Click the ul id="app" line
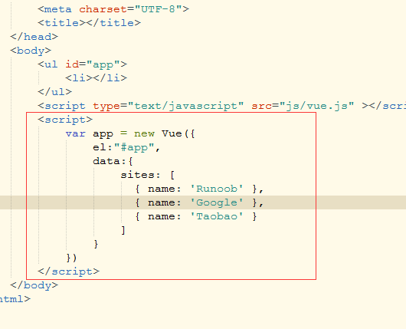This screenshot has width=406, height=329. click(82, 64)
